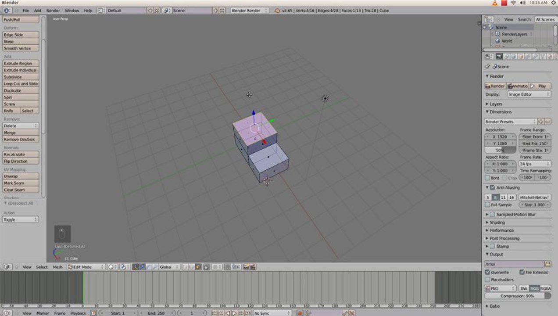Open the 24 fps frame rate dropdown
Image resolution: width=558 pixels, height=316 pixels.
535,164
